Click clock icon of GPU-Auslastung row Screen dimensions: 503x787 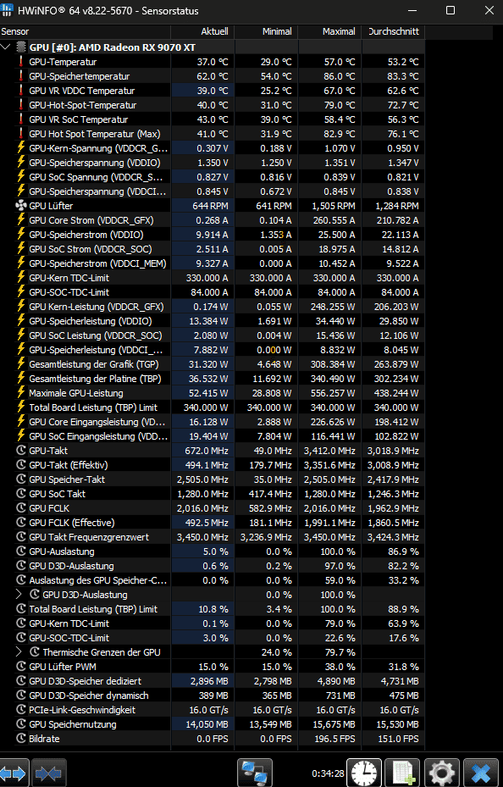(x=21, y=551)
